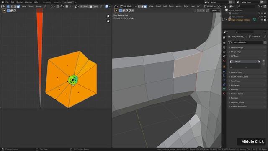
Task: Open the Render menu
Action: [x=20, y=2]
